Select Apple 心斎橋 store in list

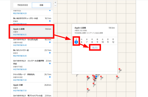click(x=32, y=32)
